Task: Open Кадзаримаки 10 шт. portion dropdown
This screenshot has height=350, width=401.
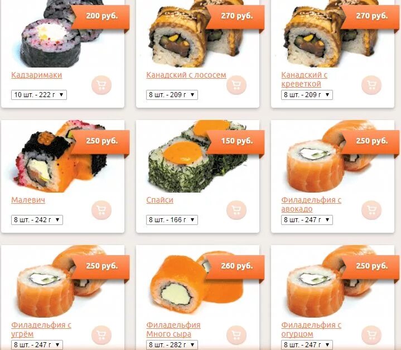Action: click(39, 95)
